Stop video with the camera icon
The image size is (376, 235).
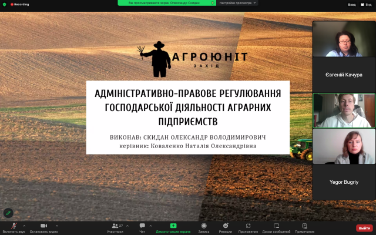43,226
